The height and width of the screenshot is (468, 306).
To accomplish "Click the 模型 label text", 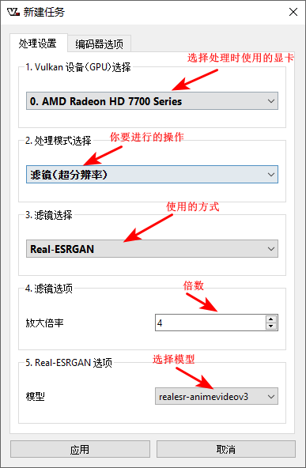I will coord(36,396).
